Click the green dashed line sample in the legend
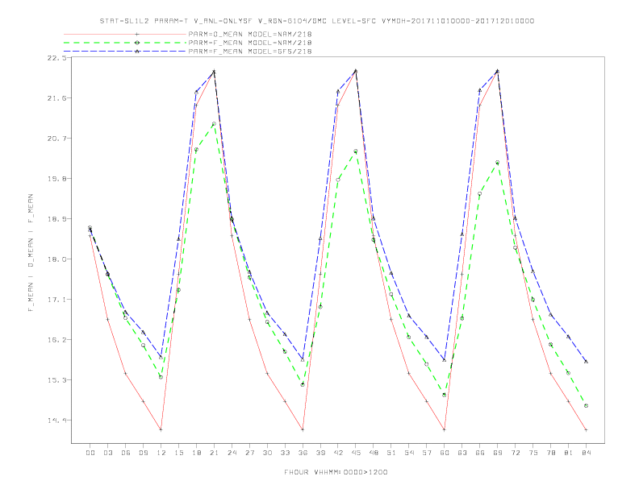 coord(125,43)
